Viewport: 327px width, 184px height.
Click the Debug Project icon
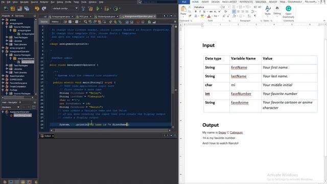(107, 9)
